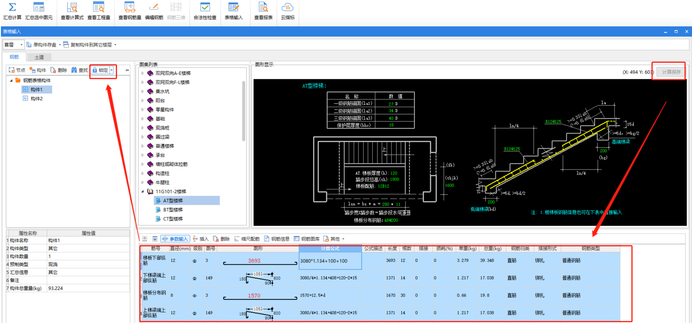The width and height of the screenshot is (692, 328).
Task: Add a 节点 in component tree toolbar
Action: 17,70
